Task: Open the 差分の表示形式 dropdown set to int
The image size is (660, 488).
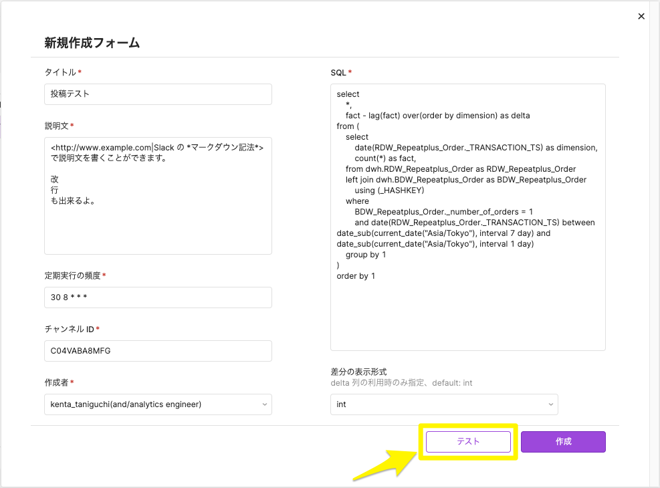Action: tap(437, 404)
